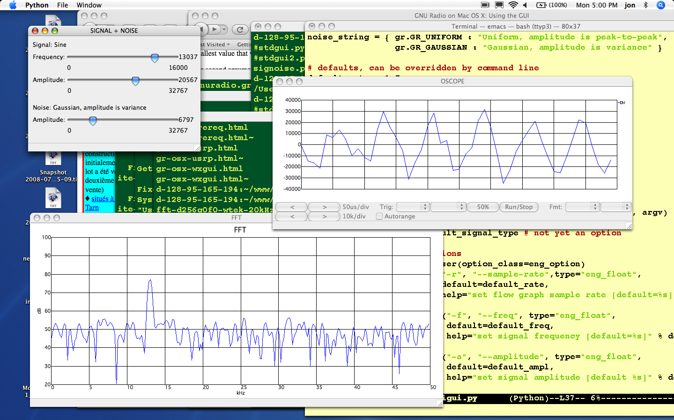Click the '10k/div' vertical scale label
This screenshot has height=420, width=674.
click(354, 216)
